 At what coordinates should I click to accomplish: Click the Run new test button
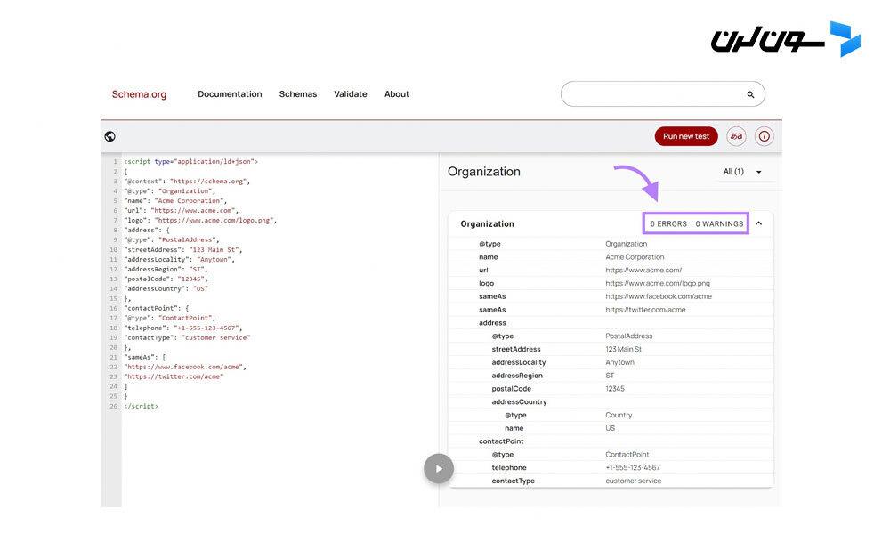point(686,136)
